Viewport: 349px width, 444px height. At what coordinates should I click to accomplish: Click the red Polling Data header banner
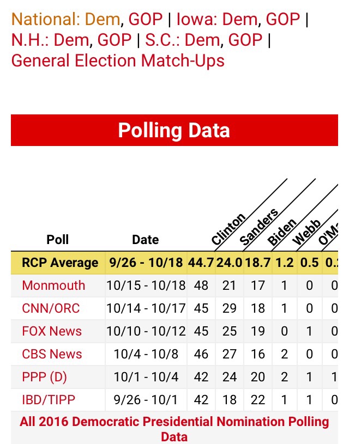pyautogui.click(x=174, y=130)
